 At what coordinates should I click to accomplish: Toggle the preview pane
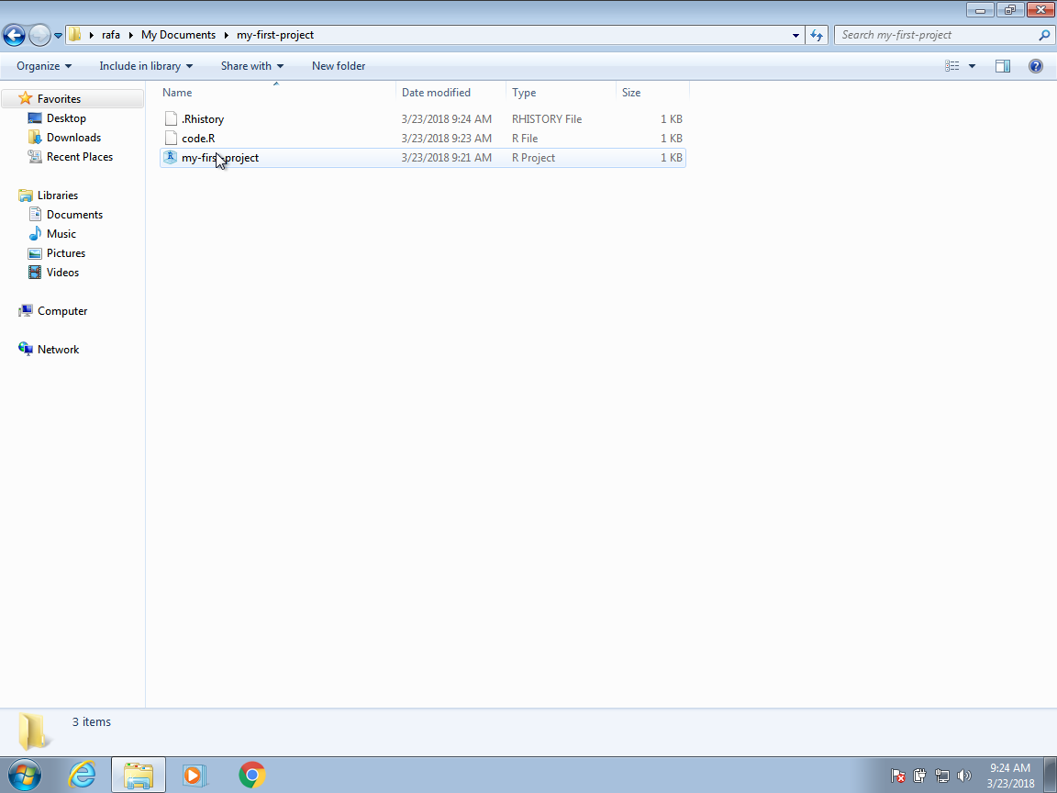1002,66
